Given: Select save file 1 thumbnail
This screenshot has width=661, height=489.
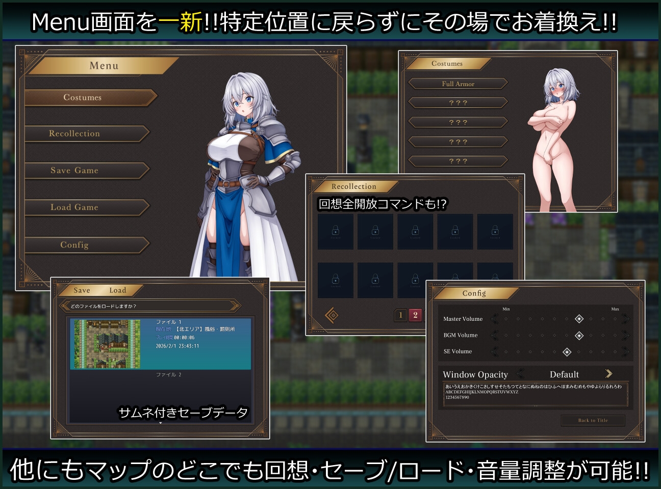Looking at the screenshot, I should pos(107,344).
